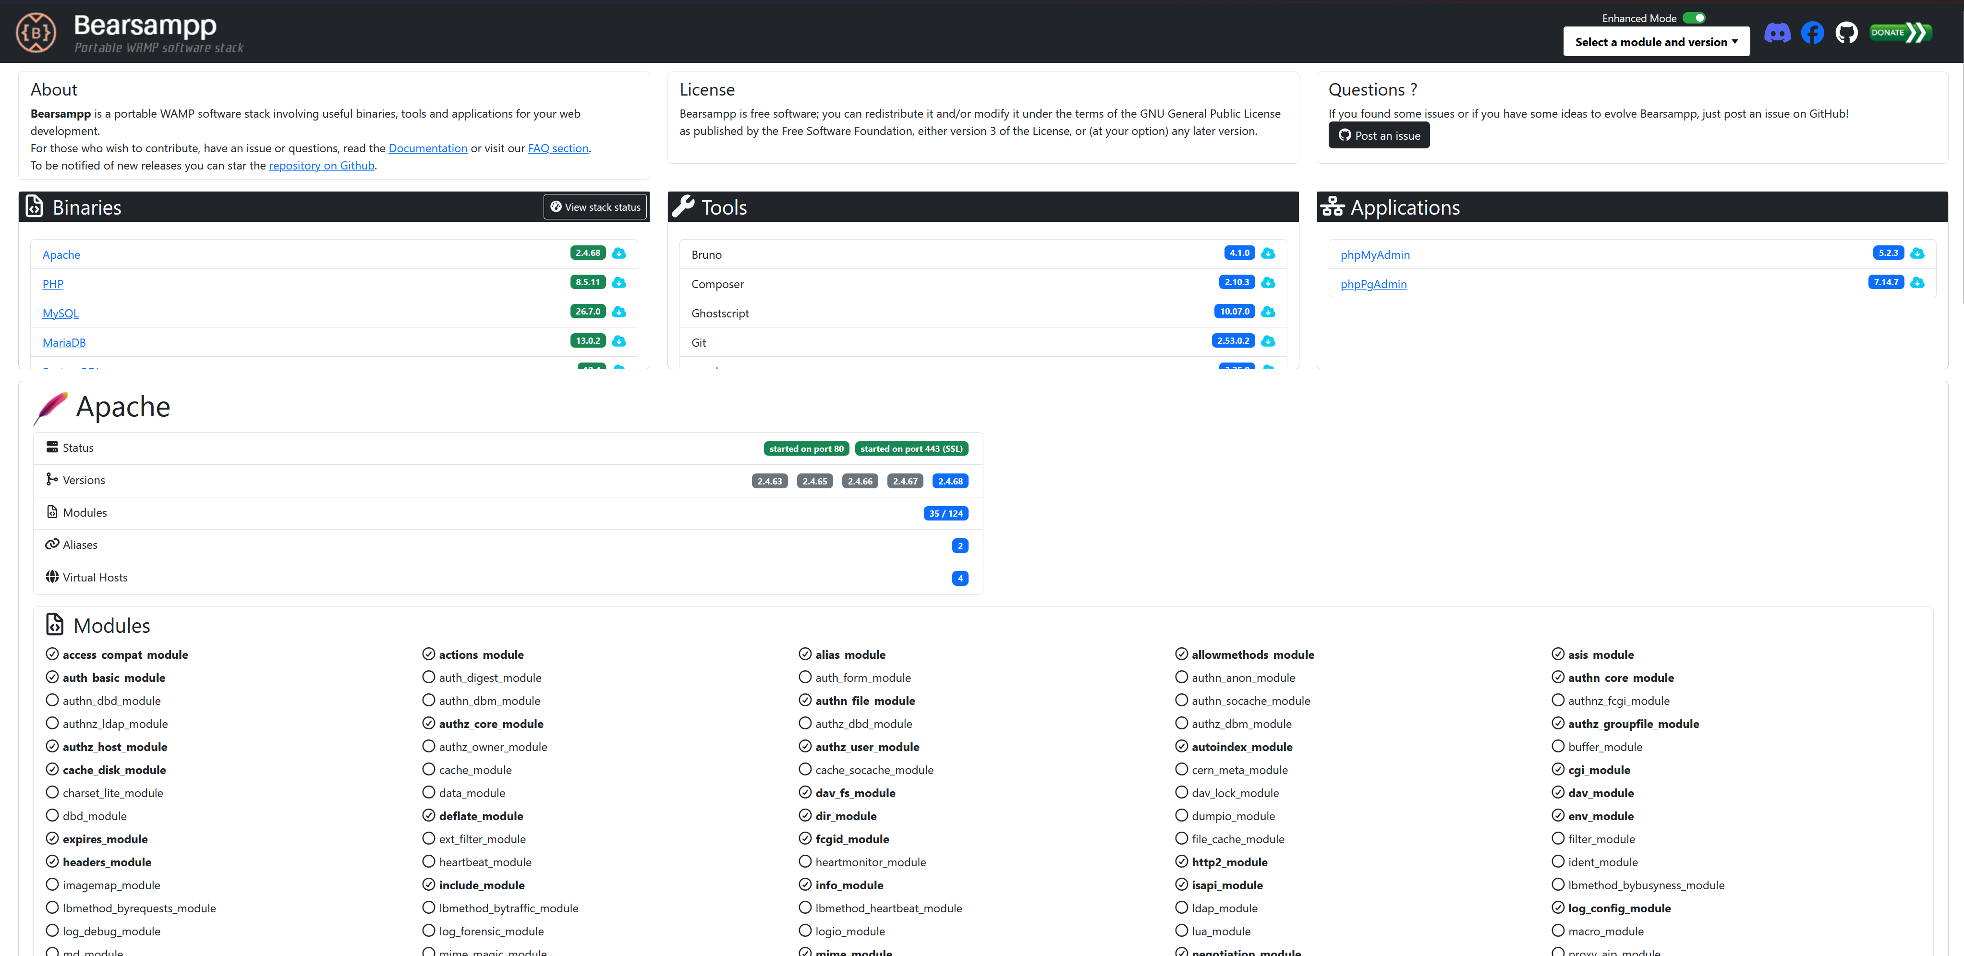Click the Binaries panel file icon
This screenshot has height=956, width=1964.
point(34,206)
